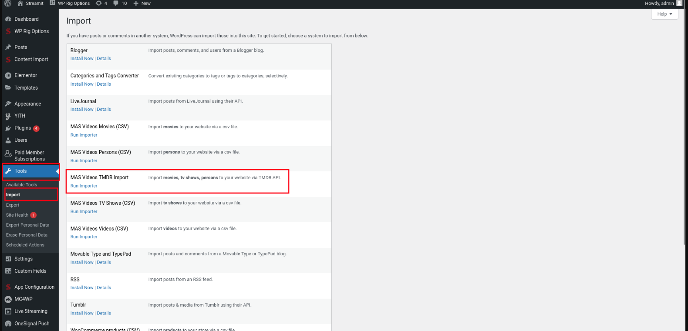Click the Settings sliders icon
Viewport: 688px width, 331px height.
(8, 259)
